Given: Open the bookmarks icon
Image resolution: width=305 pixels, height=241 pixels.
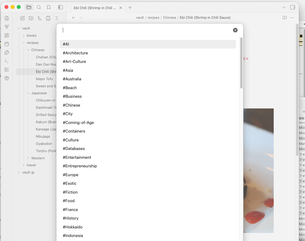Looking at the screenshot, I should click(49, 7).
